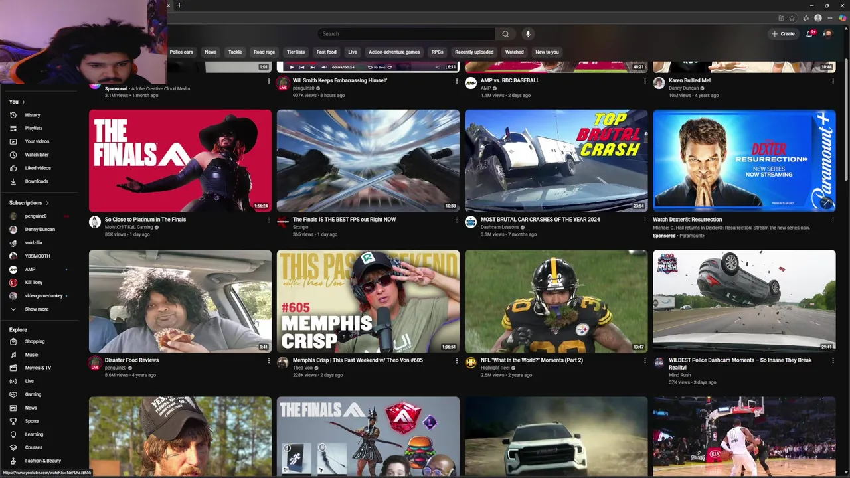Expand the You section chevron

click(x=23, y=102)
